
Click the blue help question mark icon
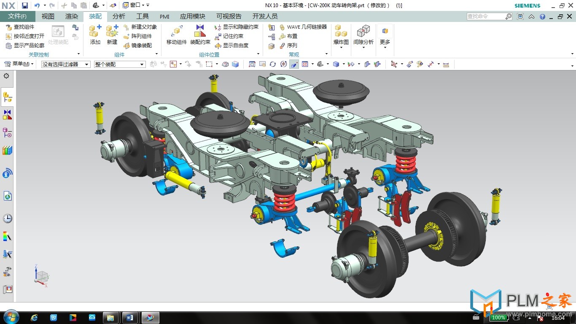click(x=542, y=17)
